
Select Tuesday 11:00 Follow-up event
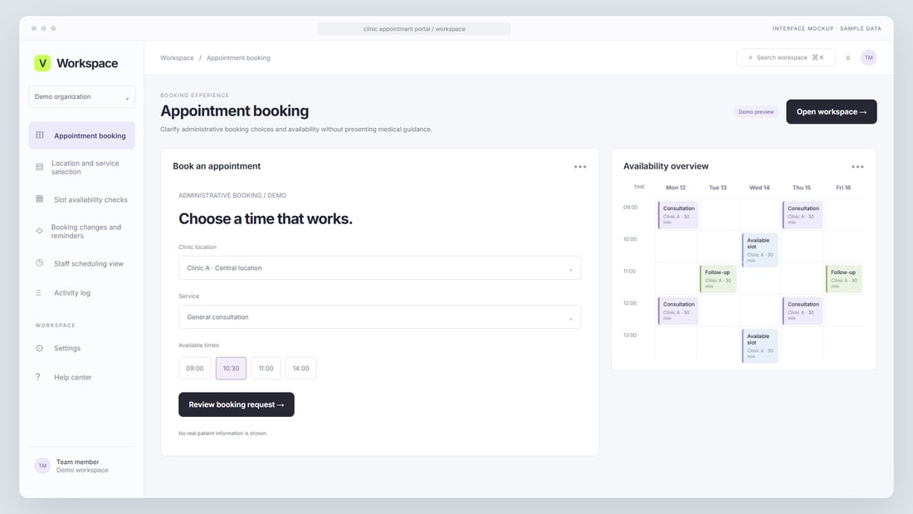(x=718, y=279)
